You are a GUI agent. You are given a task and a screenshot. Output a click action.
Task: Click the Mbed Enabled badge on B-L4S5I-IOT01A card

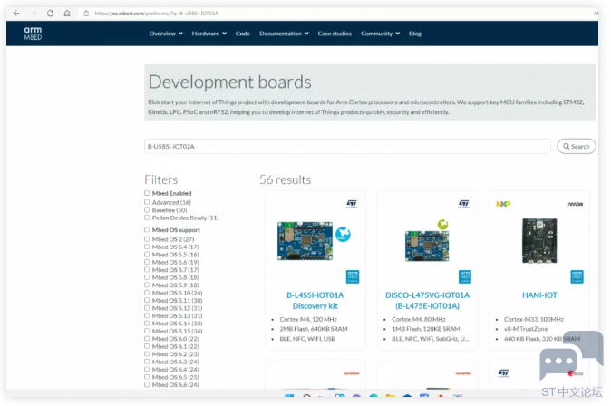tap(353, 276)
